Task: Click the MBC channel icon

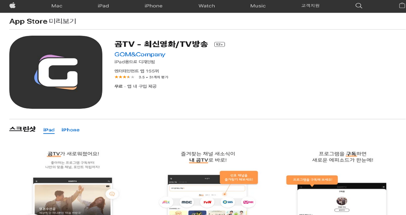Action: pyautogui.click(x=186, y=202)
